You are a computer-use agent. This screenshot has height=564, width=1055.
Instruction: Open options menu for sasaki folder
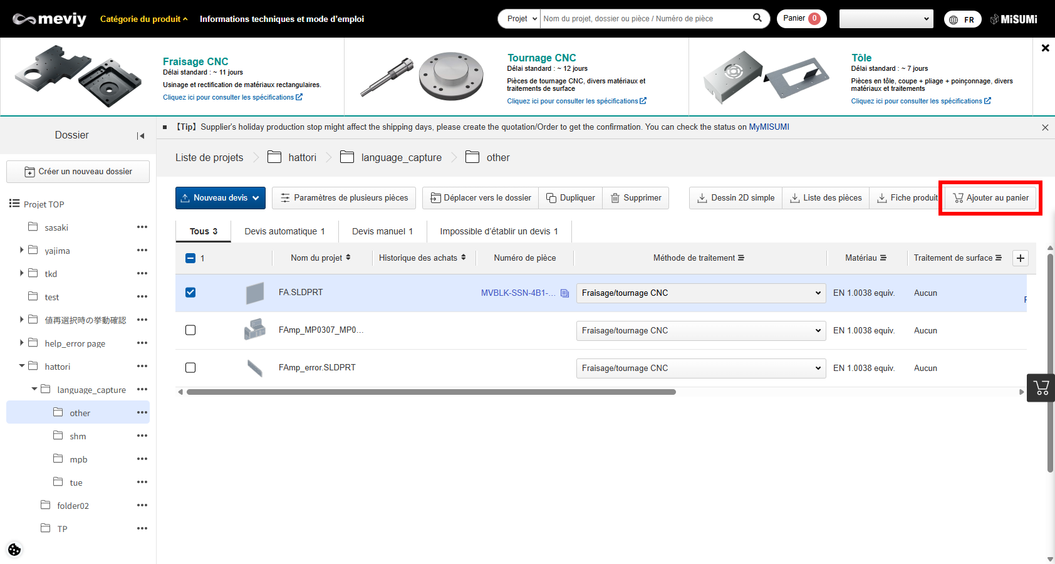[x=142, y=227]
